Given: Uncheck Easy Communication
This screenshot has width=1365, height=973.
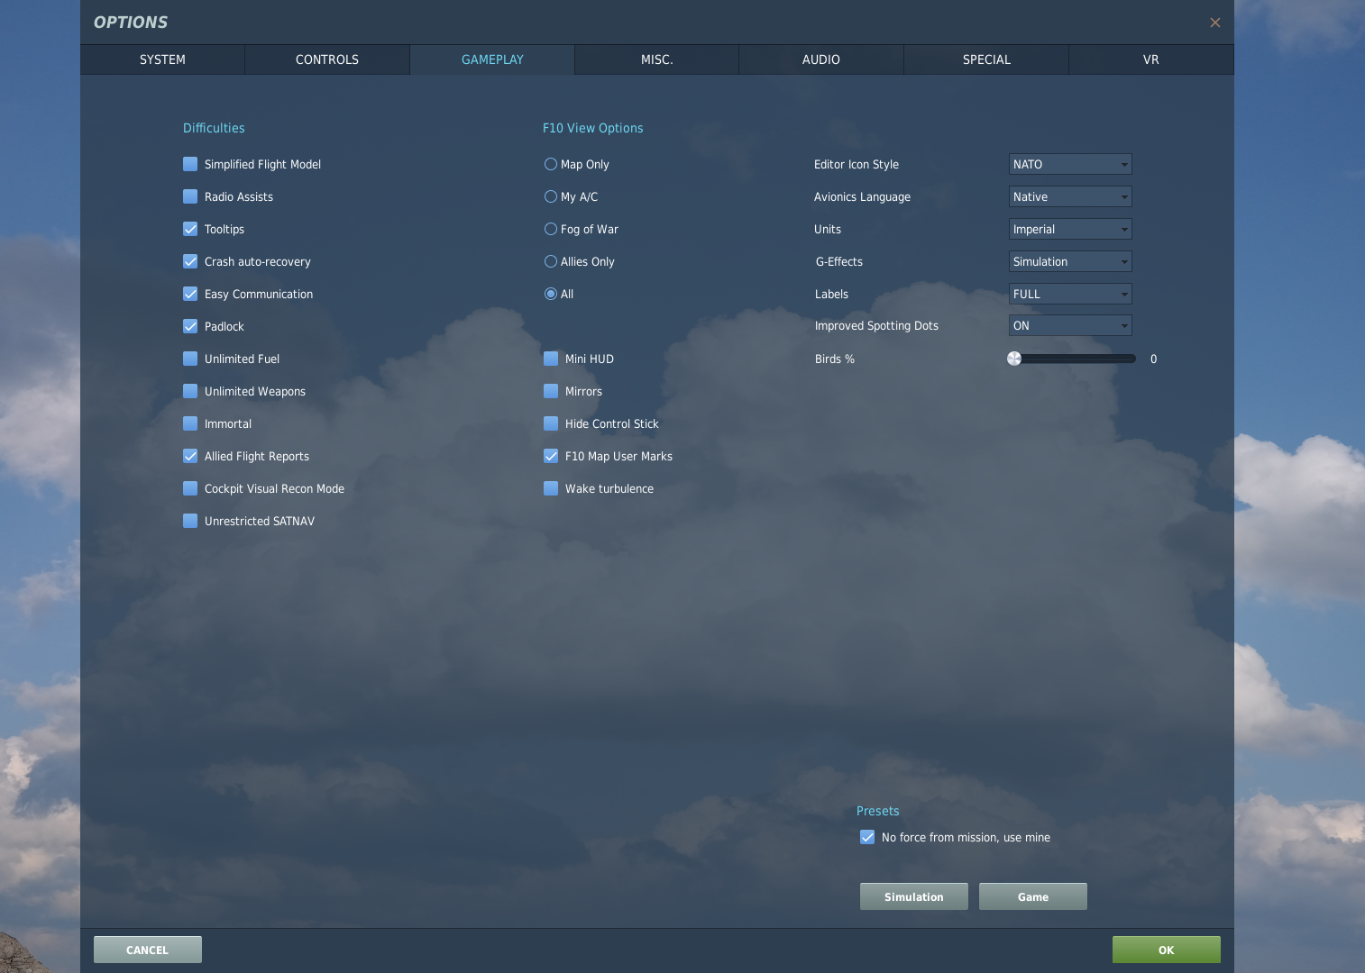Looking at the screenshot, I should click(190, 294).
